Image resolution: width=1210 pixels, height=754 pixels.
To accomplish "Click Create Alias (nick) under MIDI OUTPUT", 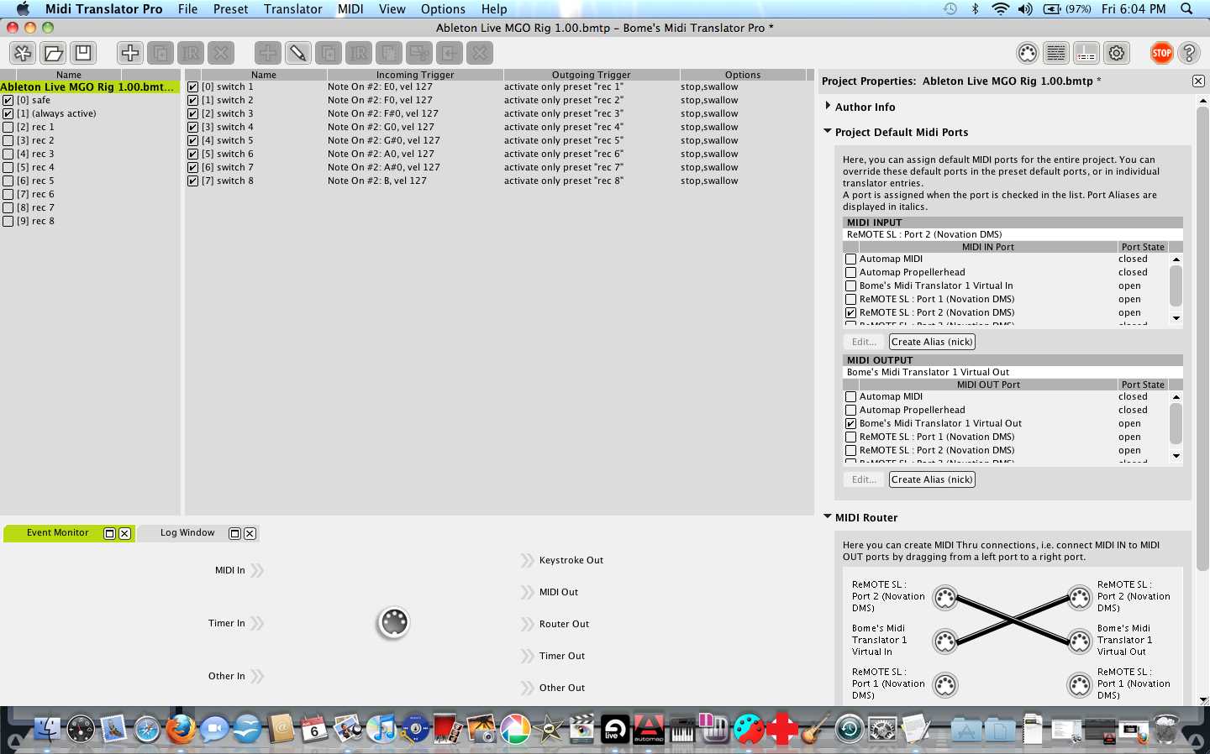I will tap(932, 479).
